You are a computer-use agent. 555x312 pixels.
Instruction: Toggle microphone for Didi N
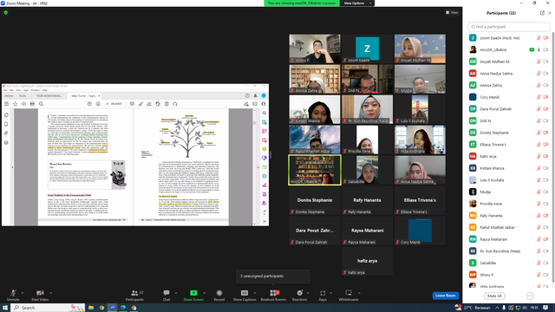point(539,121)
